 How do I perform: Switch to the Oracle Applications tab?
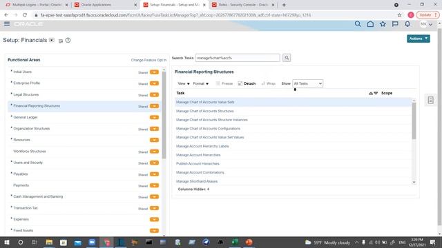click(105, 5)
